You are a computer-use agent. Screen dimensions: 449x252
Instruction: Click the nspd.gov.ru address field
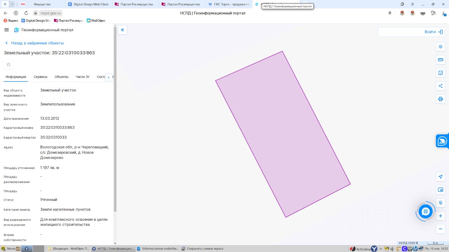(51, 13)
